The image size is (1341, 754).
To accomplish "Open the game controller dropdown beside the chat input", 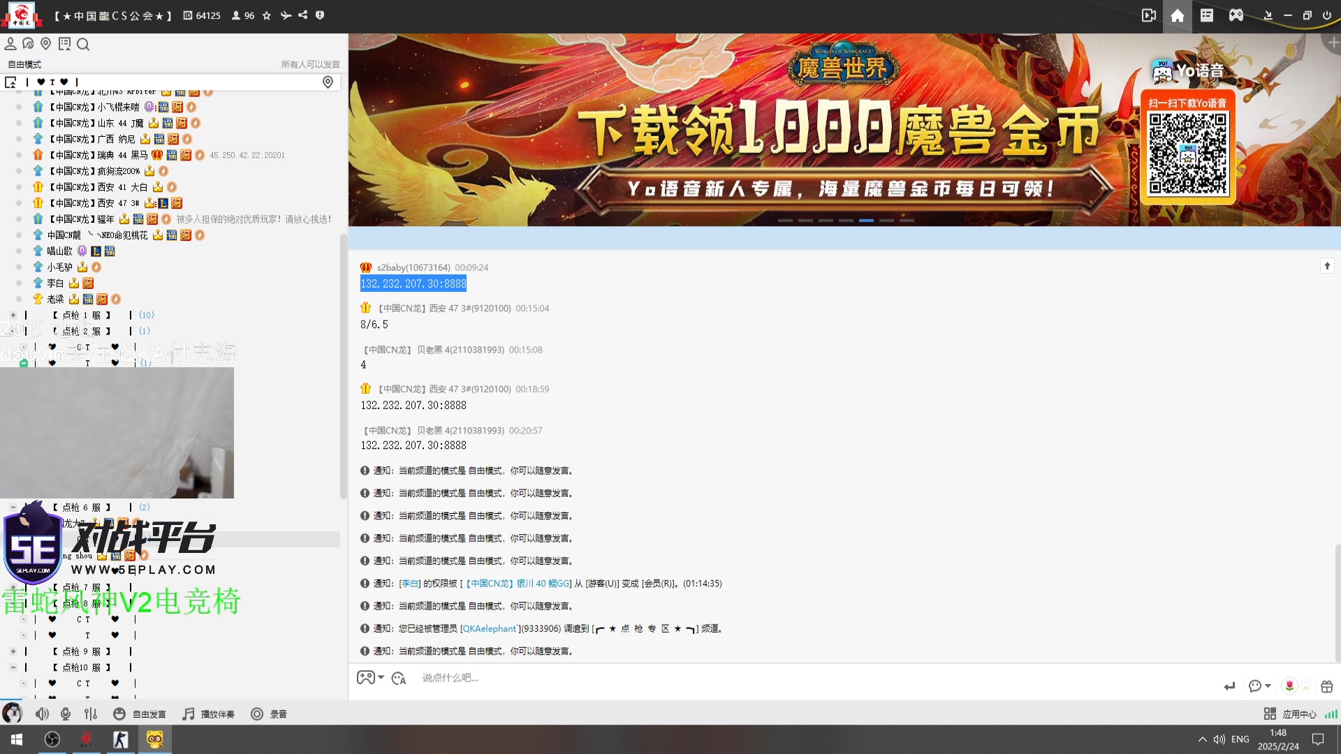I will click(370, 677).
